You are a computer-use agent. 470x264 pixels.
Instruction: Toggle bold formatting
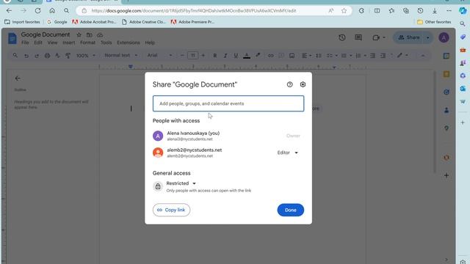(214, 56)
